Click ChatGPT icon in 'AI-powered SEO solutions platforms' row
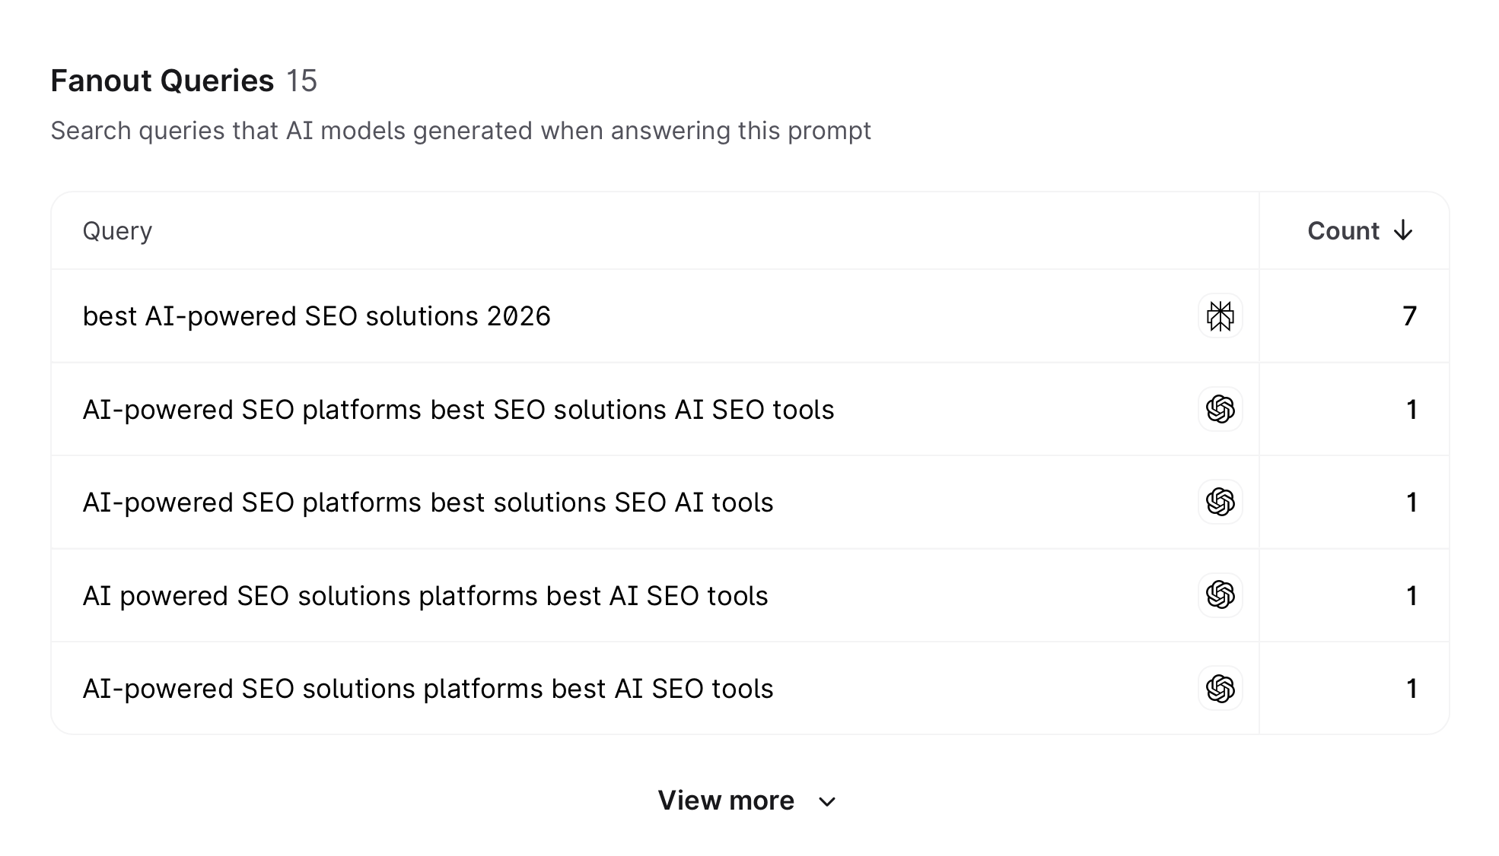1499x856 pixels. pyautogui.click(x=1220, y=689)
